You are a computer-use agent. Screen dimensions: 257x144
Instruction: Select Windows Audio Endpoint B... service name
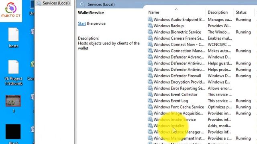[179, 20]
